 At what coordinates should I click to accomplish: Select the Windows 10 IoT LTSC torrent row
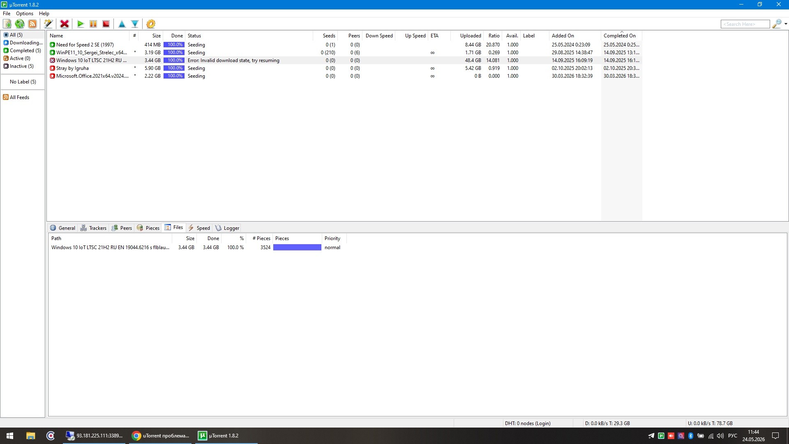[345, 60]
